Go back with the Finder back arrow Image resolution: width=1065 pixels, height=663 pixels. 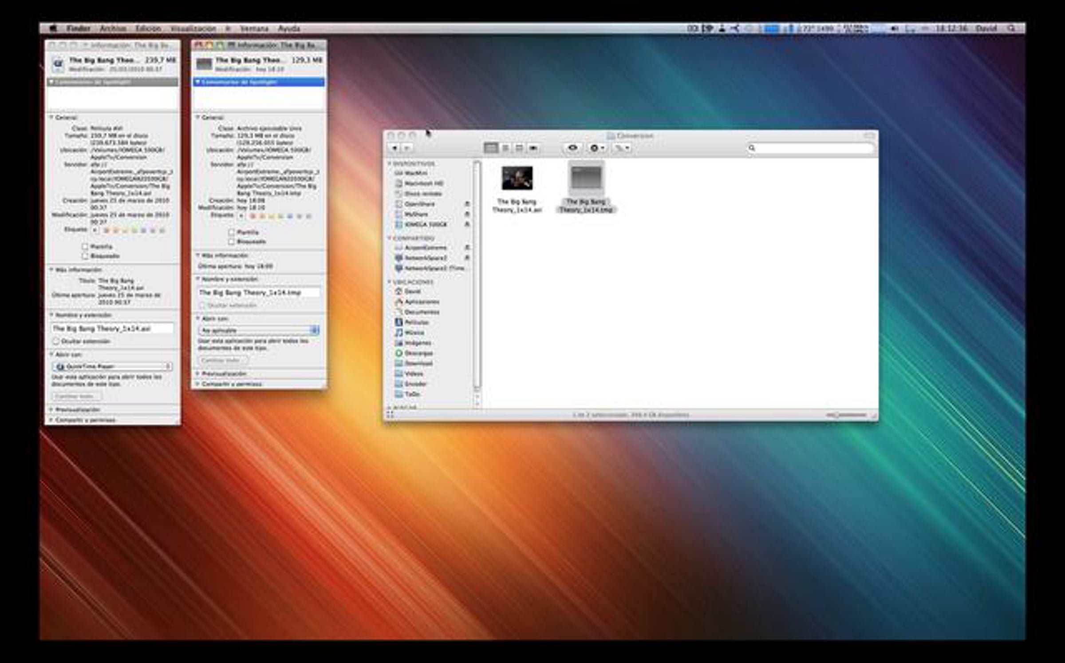tap(394, 148)
